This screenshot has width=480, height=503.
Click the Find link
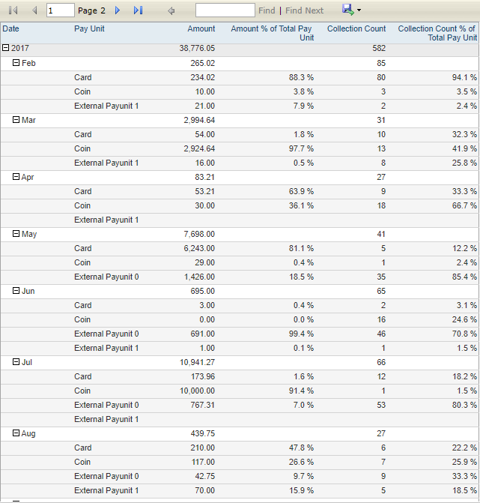pyautogui.click(x=267, y=10)
